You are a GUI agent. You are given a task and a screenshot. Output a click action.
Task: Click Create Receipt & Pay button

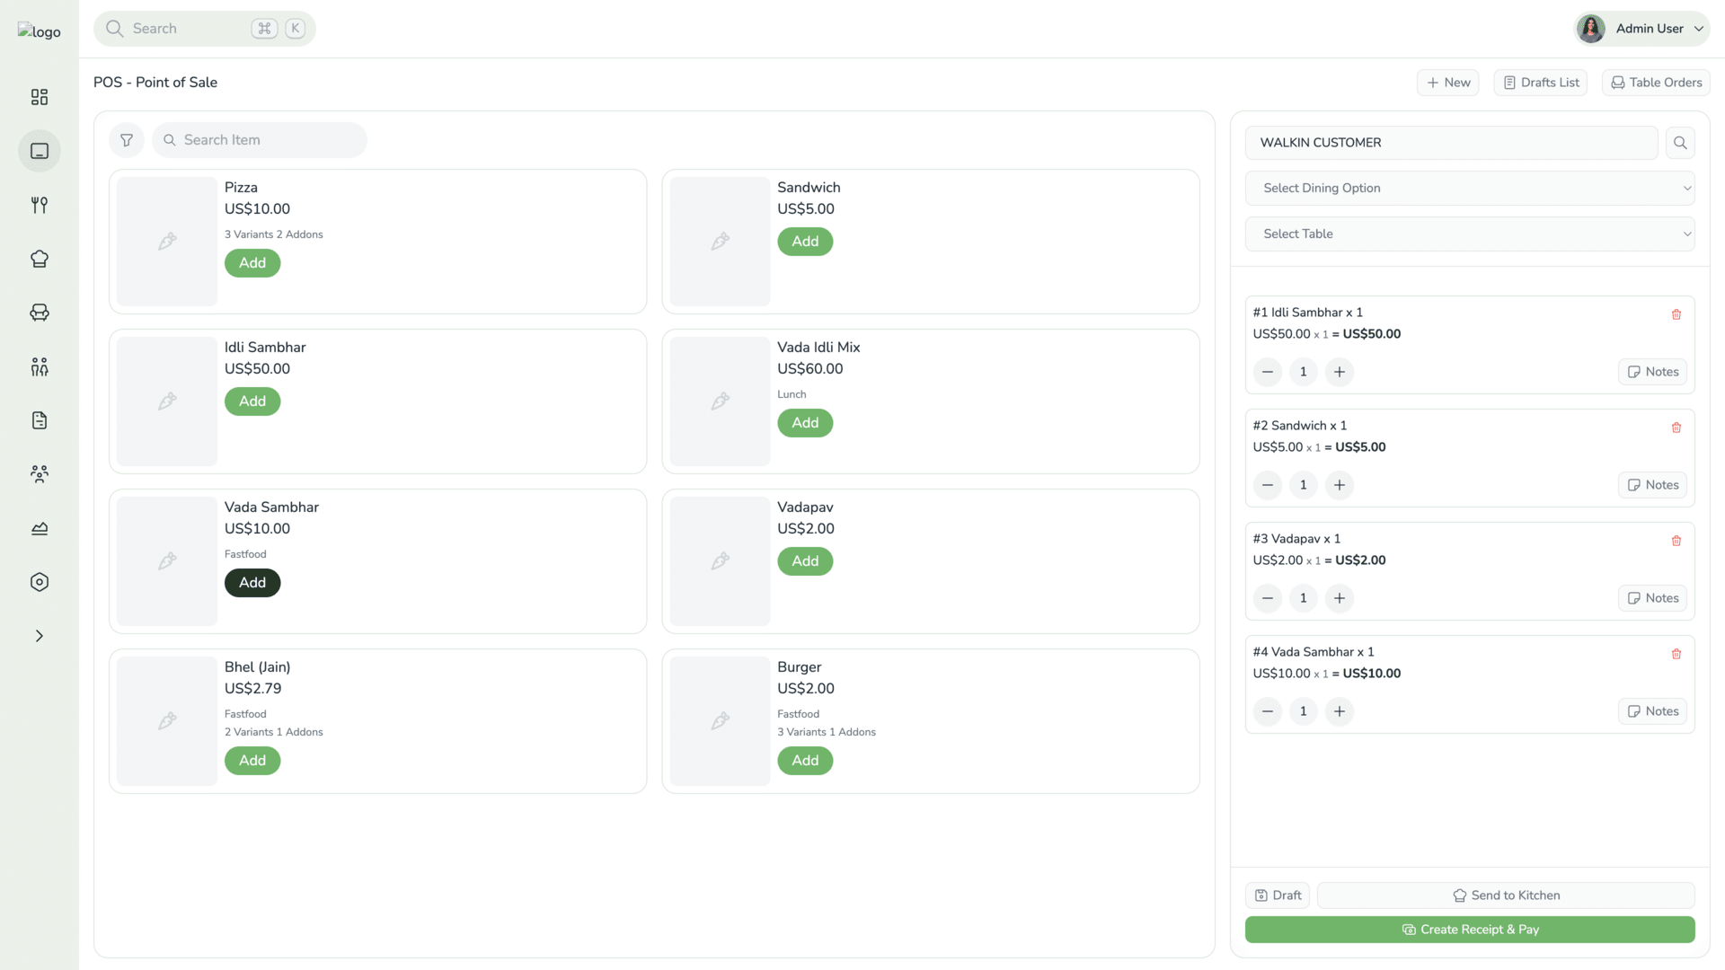coord(1470,930)
